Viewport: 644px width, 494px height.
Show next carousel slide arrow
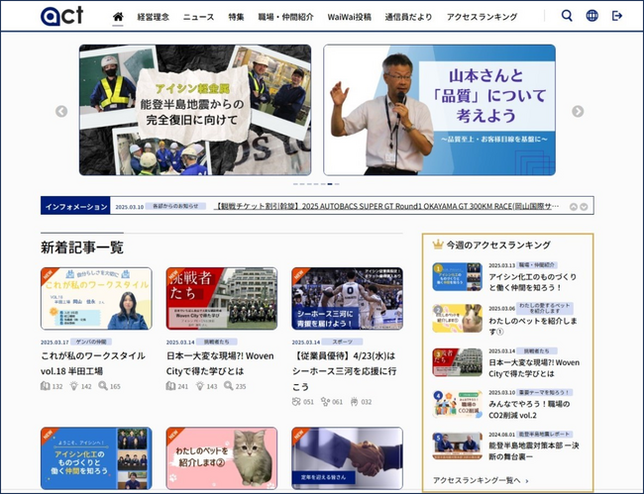pyautogui.click(x=578, y=111)
